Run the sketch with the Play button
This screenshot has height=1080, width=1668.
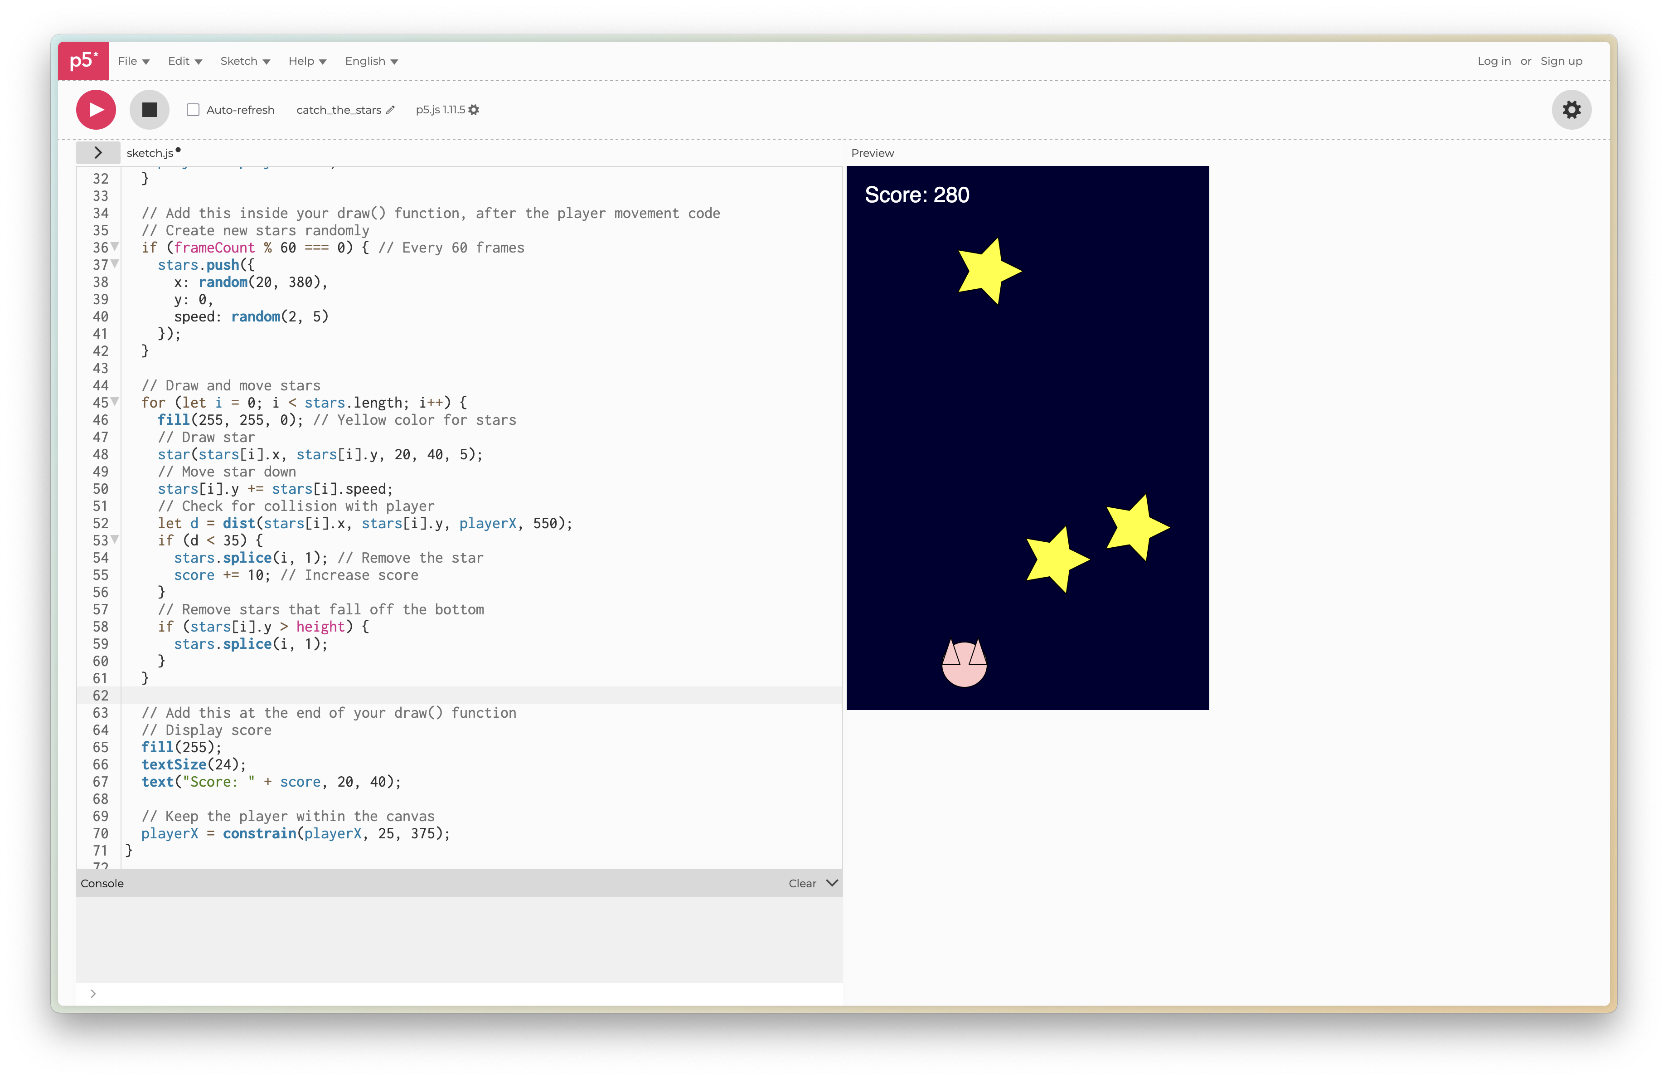[95, 109]
